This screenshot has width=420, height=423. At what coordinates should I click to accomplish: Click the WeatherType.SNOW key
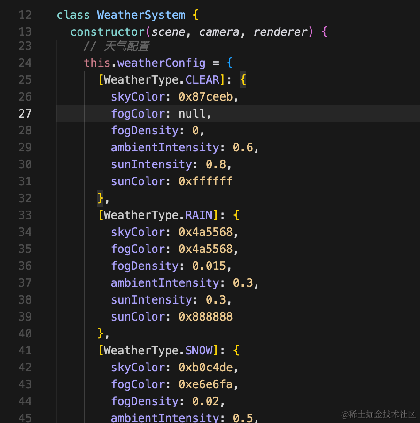[x=158, y=351]
